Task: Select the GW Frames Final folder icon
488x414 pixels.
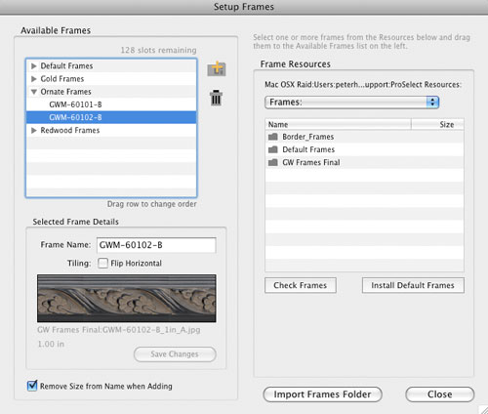Action: 273,162
